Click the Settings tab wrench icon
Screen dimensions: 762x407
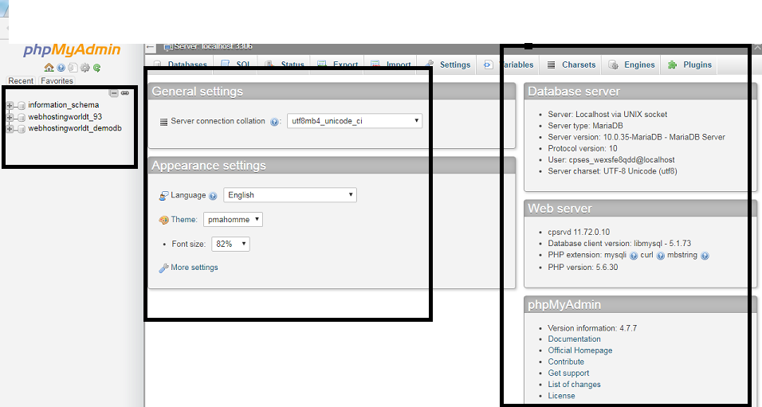tap(429, 65)
